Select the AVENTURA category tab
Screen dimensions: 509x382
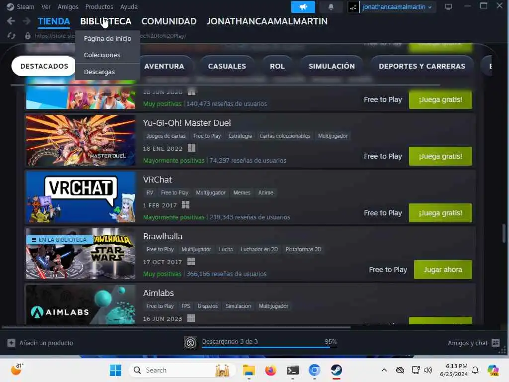[x=164, y=66]
